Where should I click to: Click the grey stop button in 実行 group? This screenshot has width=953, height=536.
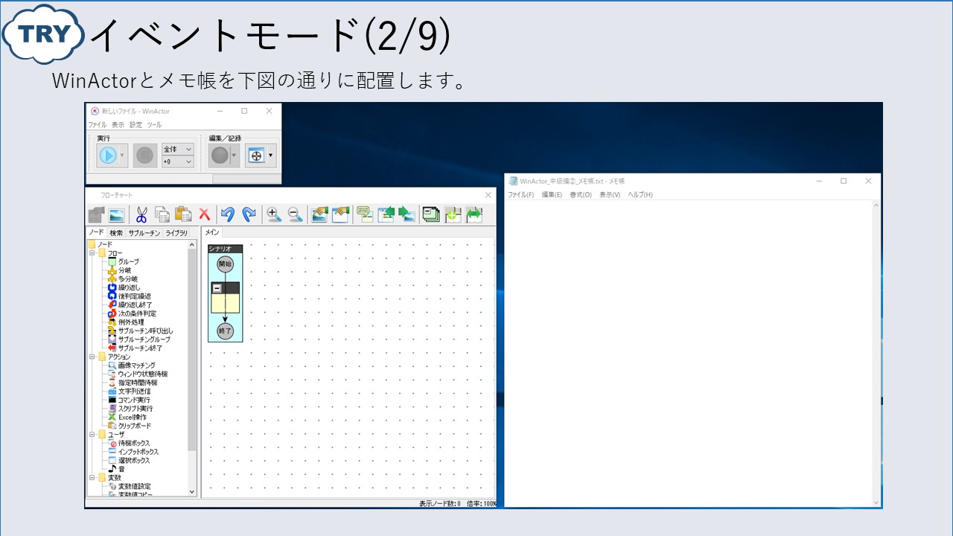point(145,156)
